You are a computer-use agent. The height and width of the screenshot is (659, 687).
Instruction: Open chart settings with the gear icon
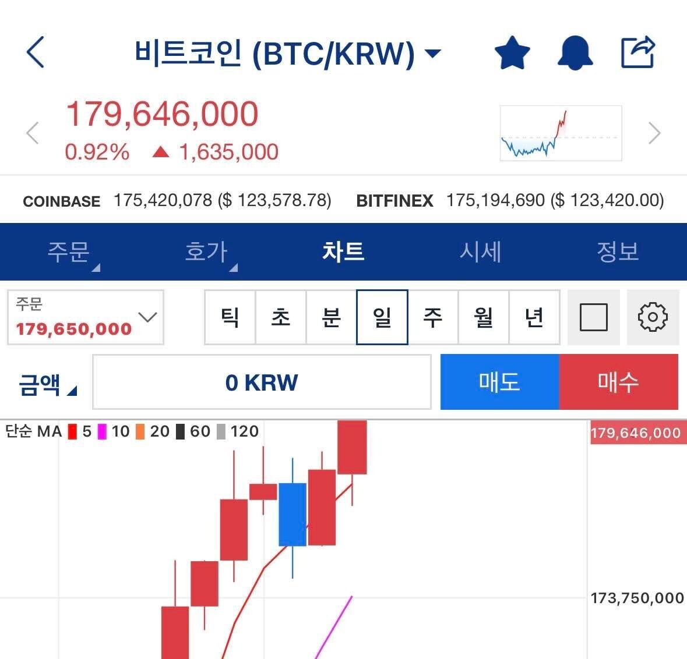pyautogui.click(x=653, y=317)
